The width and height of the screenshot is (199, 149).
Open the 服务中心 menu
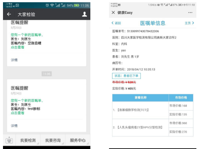tap(78, 140)
